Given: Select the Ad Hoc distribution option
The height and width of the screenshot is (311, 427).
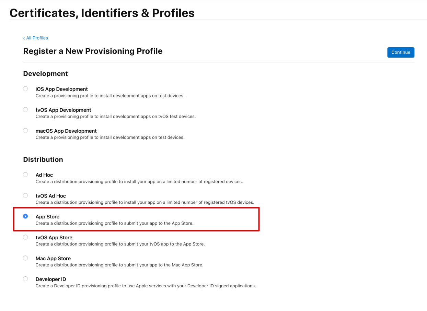Looking at the screenshot, I should click(25, 174).
